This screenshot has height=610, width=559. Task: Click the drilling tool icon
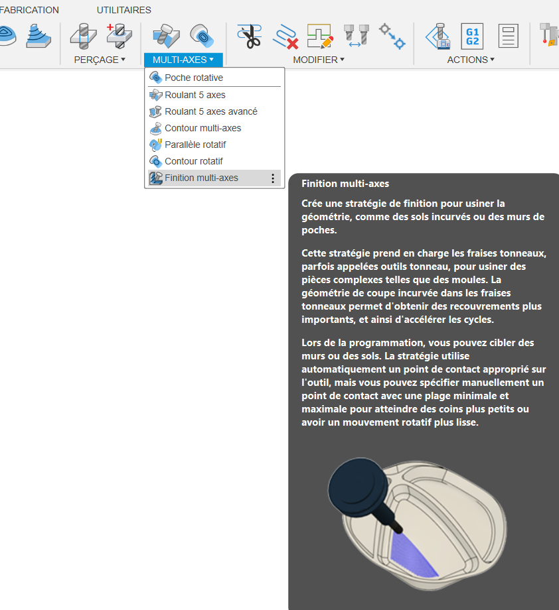[84, 35]
